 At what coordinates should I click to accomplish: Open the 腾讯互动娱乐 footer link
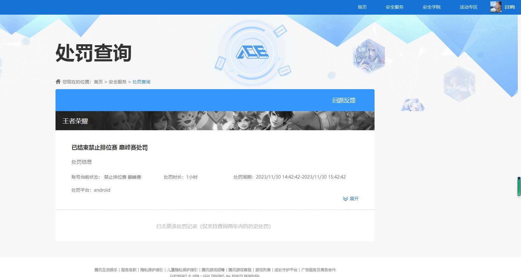click(106, 270)
